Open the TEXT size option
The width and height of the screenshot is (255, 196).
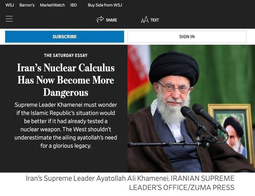click(154, 20)
